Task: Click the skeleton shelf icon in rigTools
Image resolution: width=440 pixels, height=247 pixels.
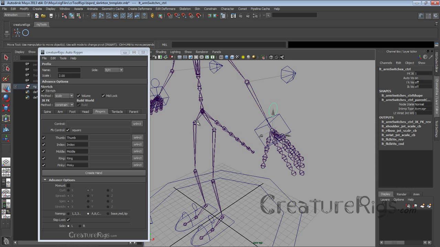Action: click(x=17, y=33)
